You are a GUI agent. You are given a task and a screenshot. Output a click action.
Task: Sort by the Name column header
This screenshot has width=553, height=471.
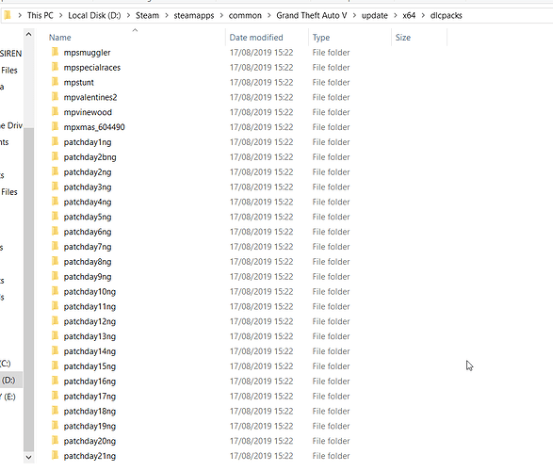[60, 38]
